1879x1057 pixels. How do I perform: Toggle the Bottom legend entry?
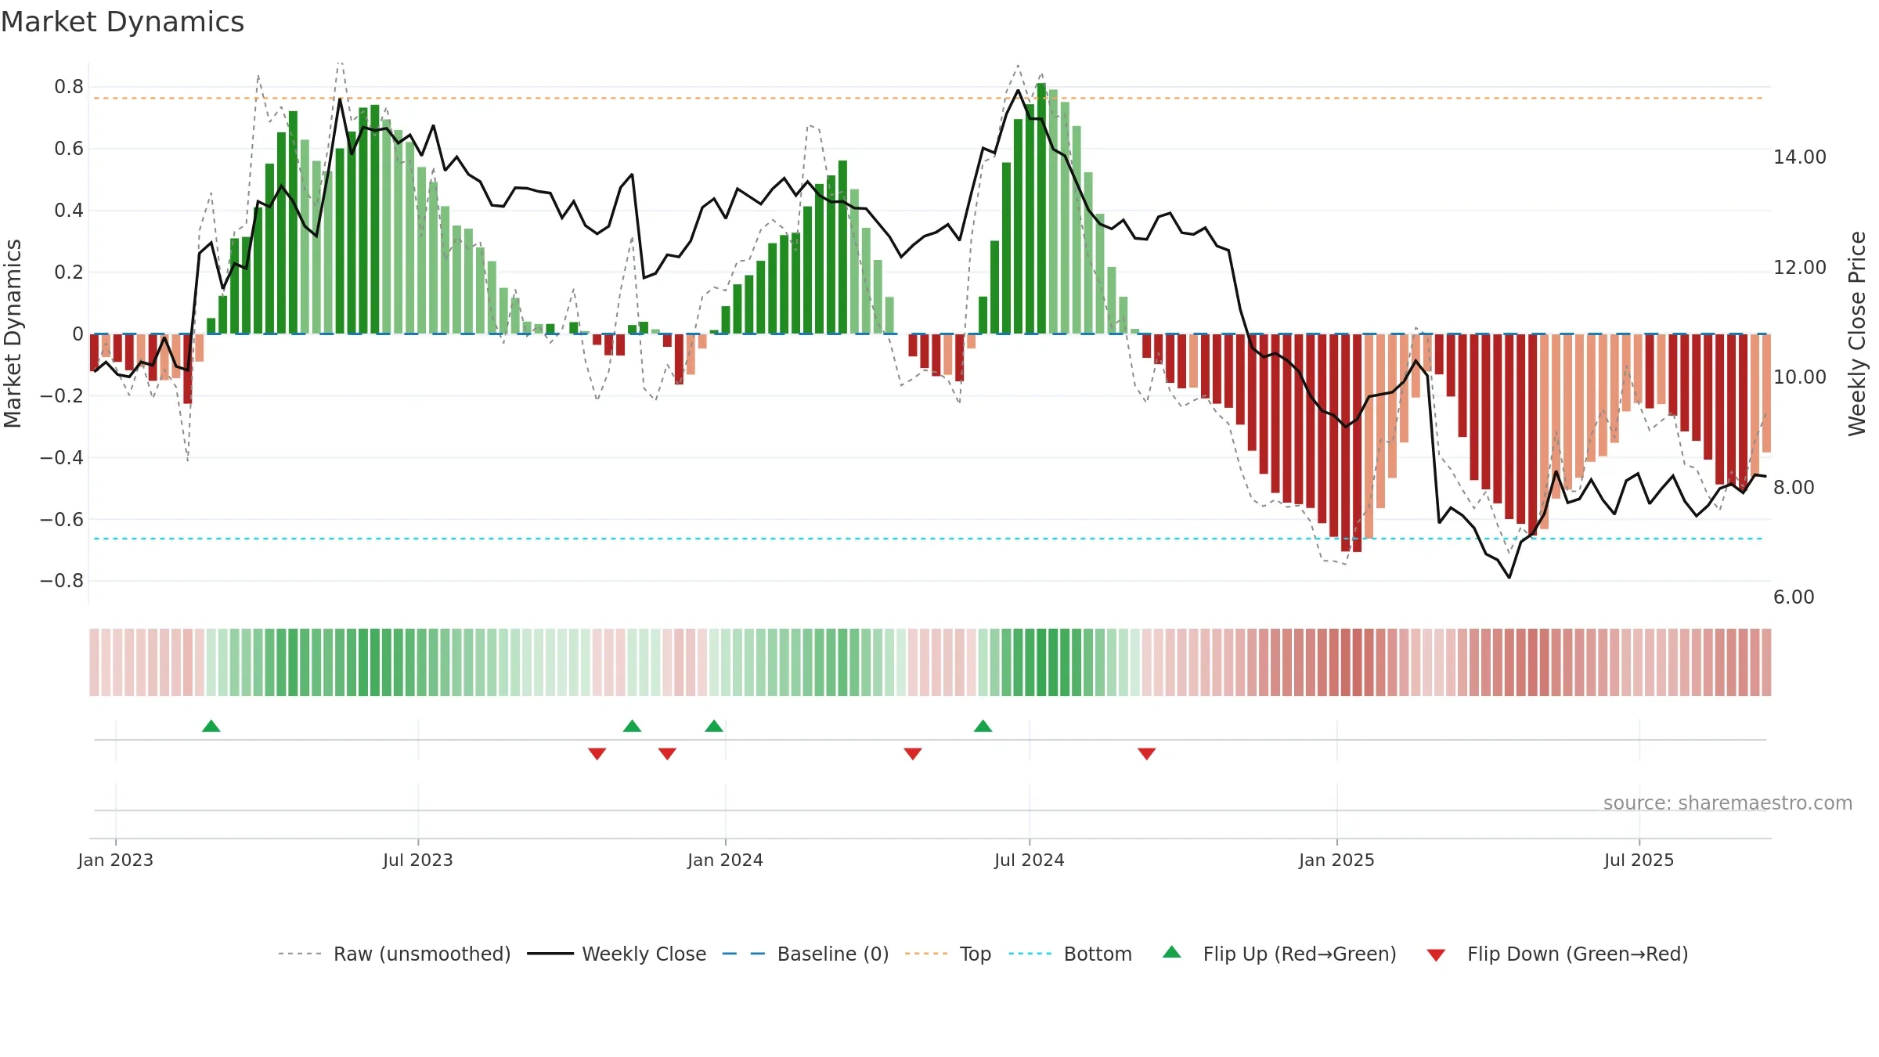coord(1070,954)
